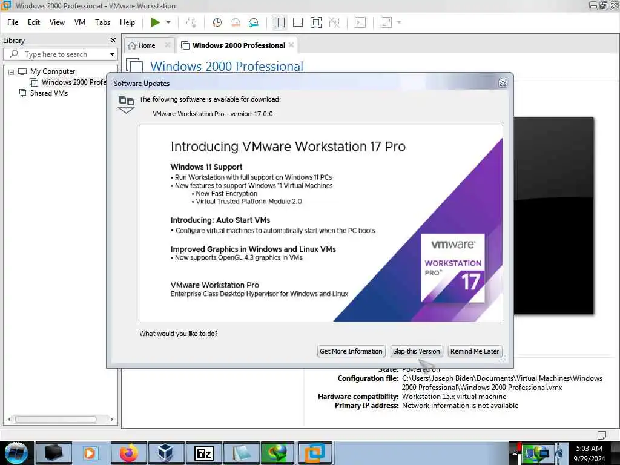Click the Send Ctrl+Alt+Del toolbar icon

(x=191, y=22)
